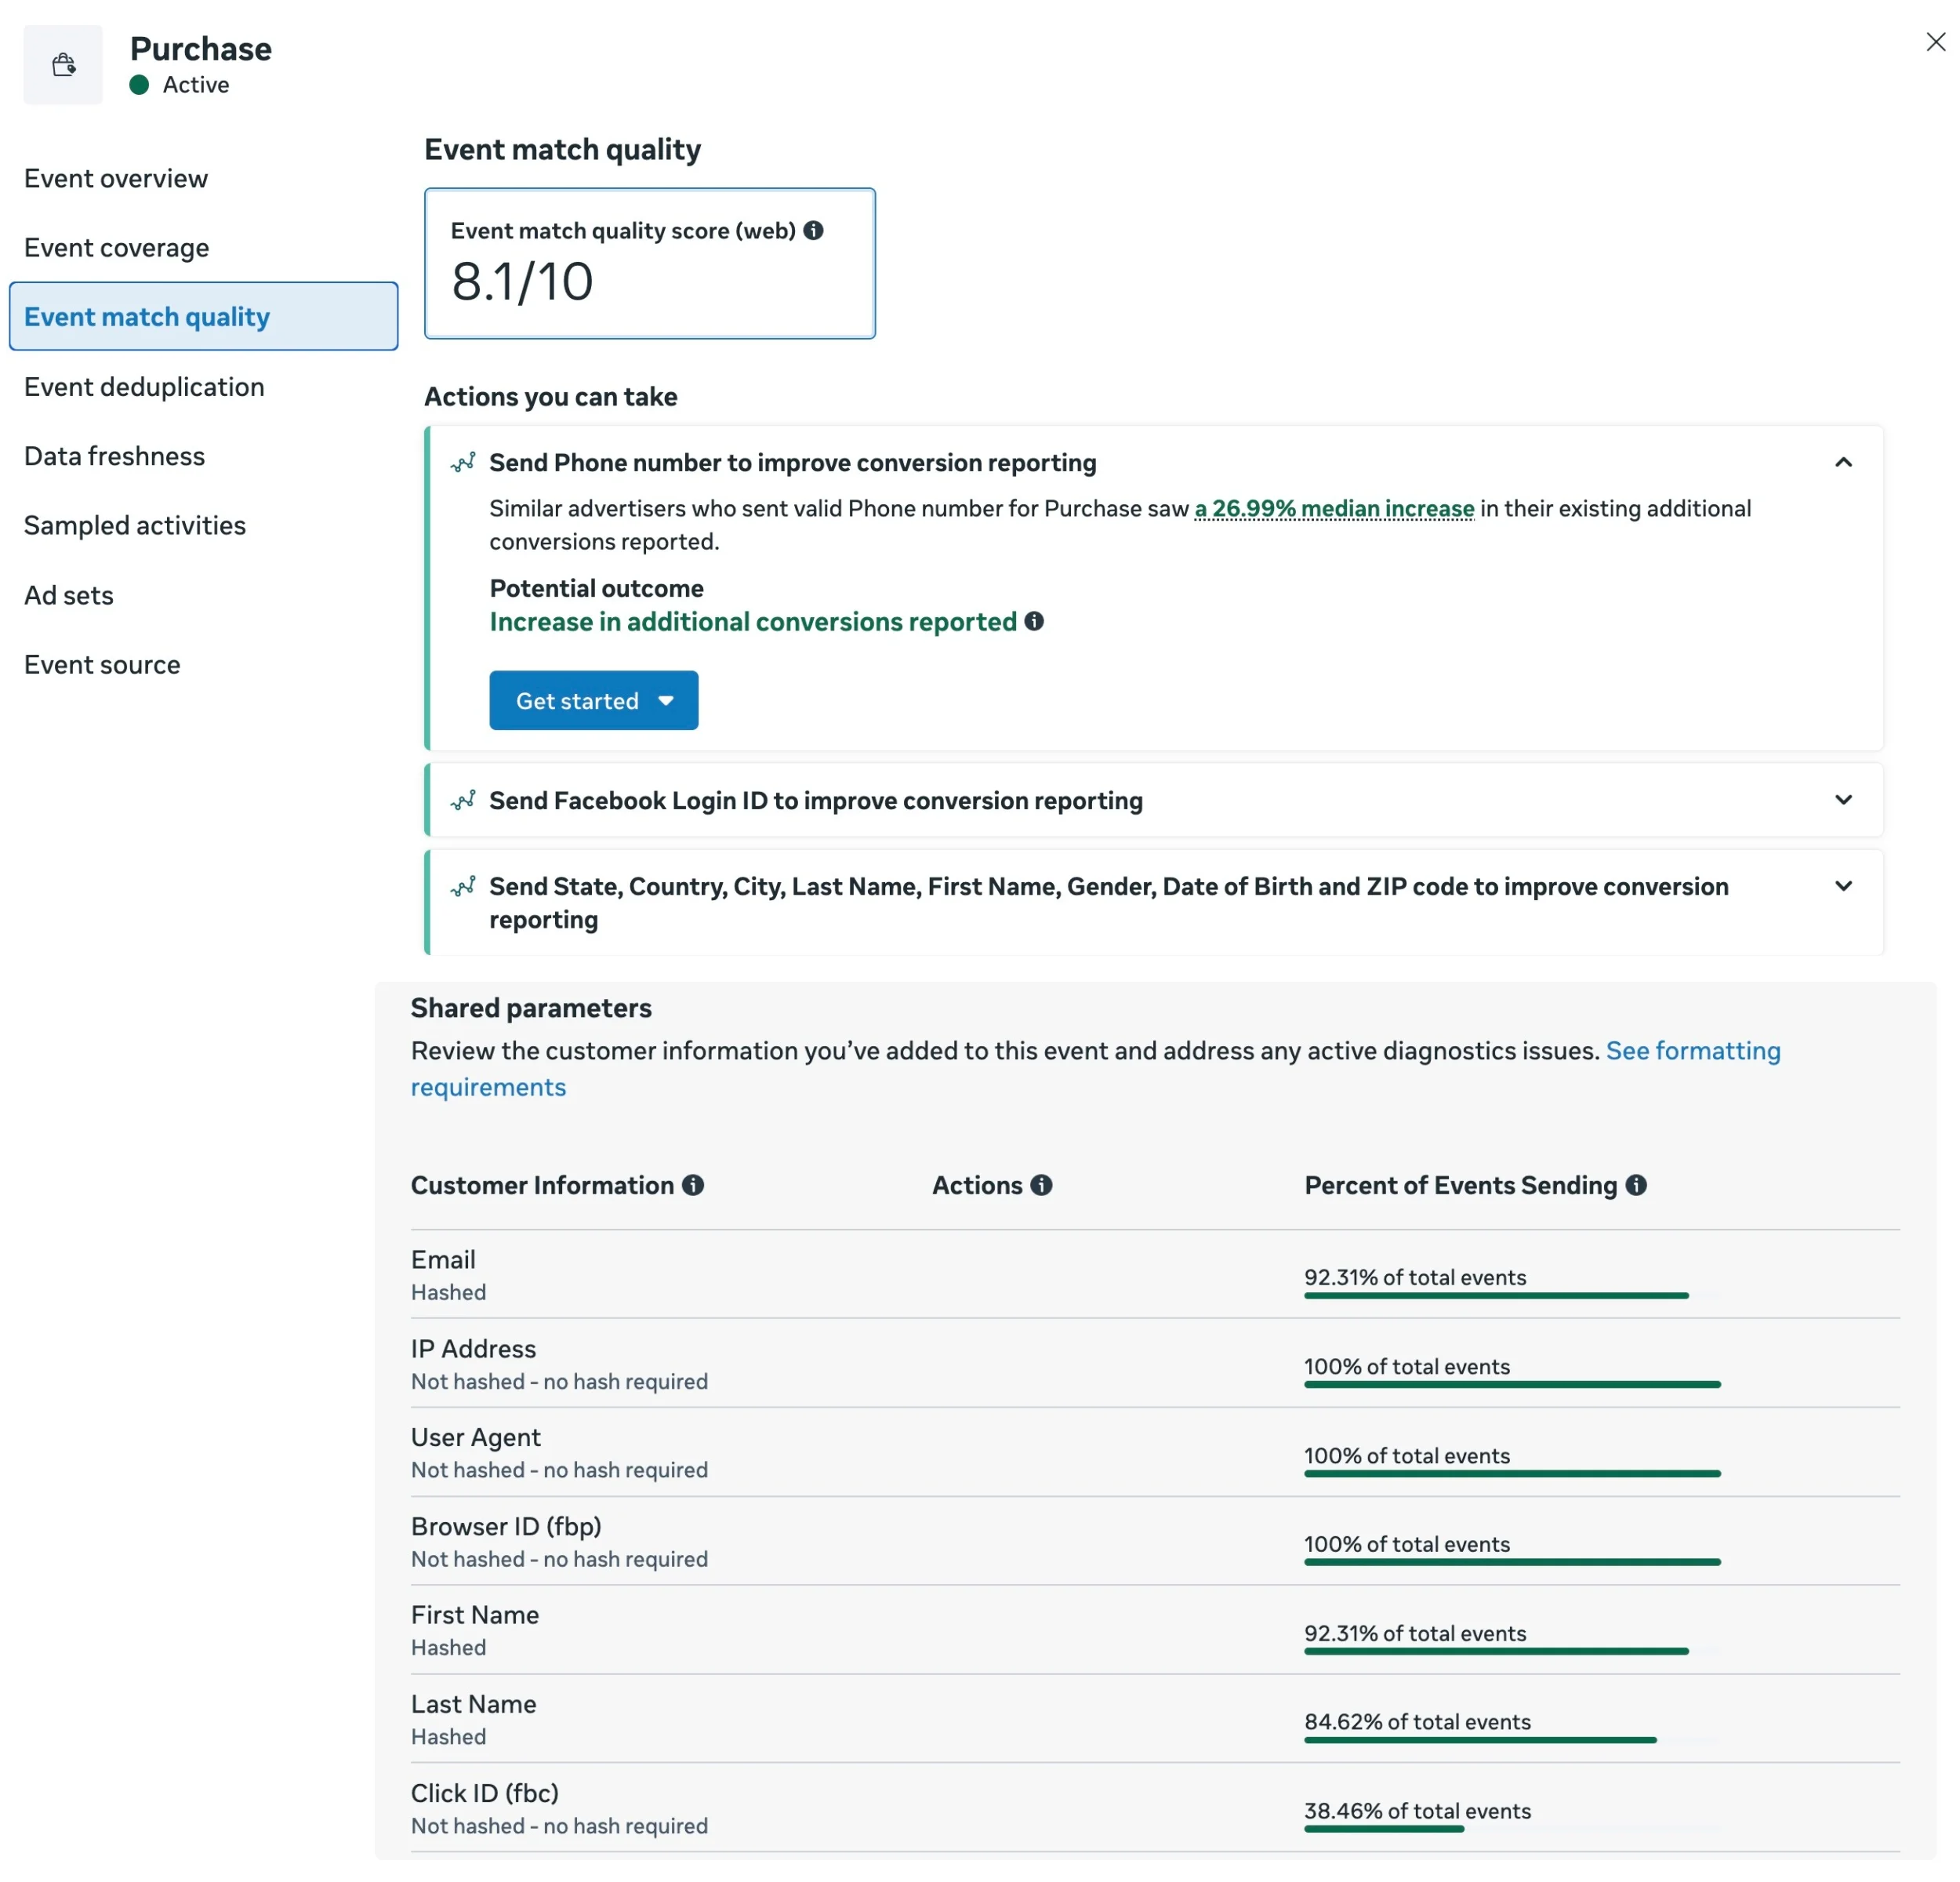Go to Event deduplication
The height and width of the screenshot is (1882, 1960).
pos(144,386)
